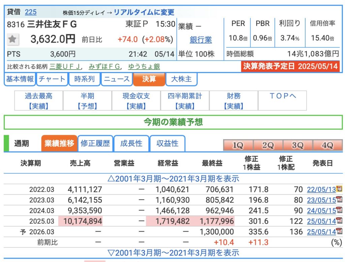Click the 発表日 column header
The image size is (345, 262).
pos(322,163)
